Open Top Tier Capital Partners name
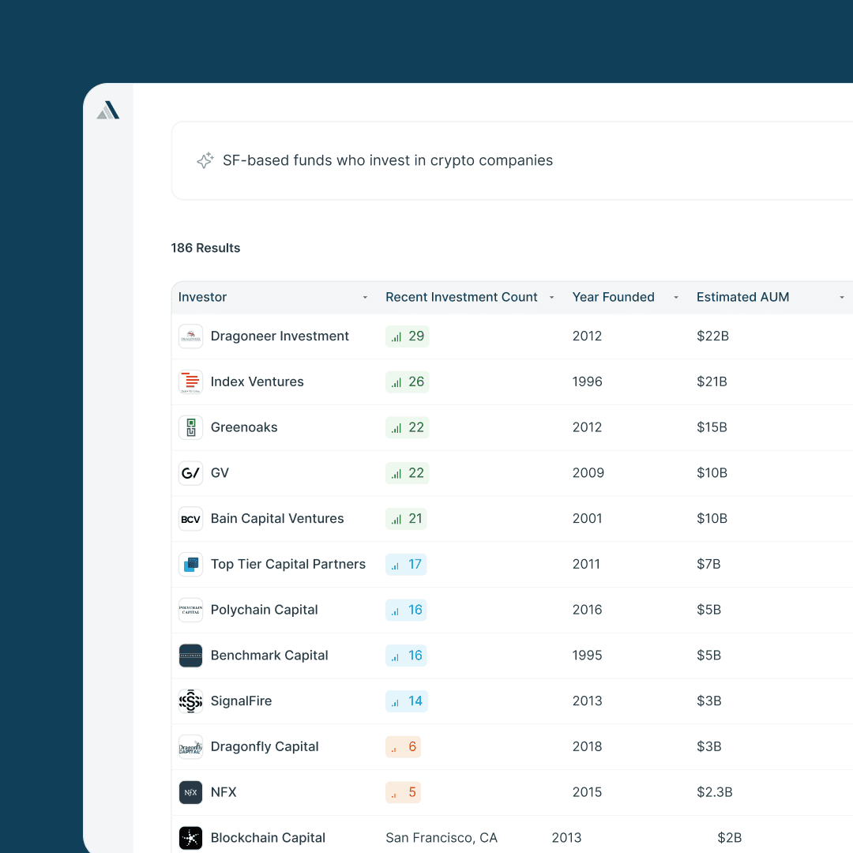 pos(287,565)
